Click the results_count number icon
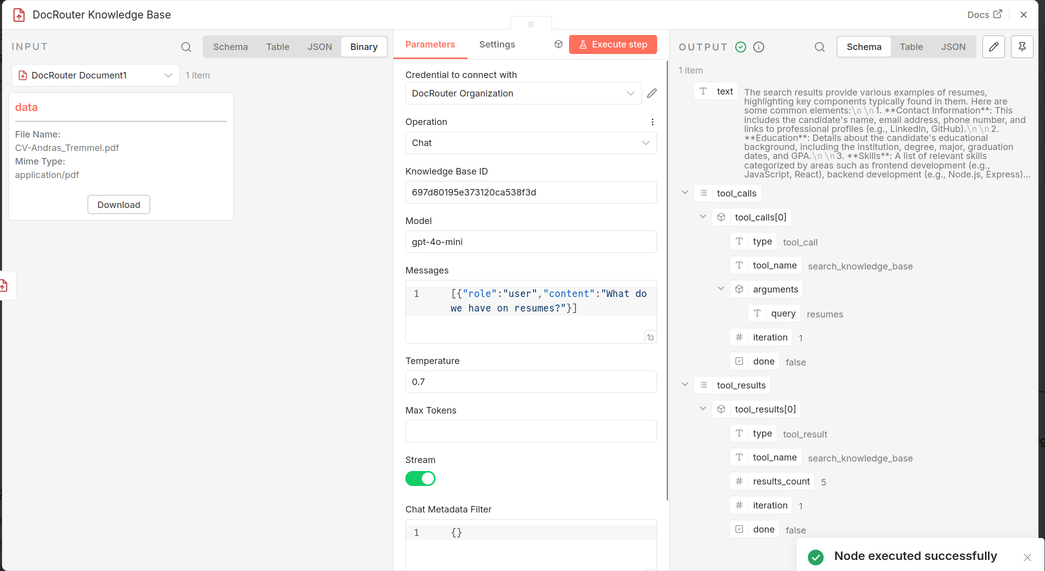Image resolution: width=1045 pixels, height=571 pixels. 739,481
